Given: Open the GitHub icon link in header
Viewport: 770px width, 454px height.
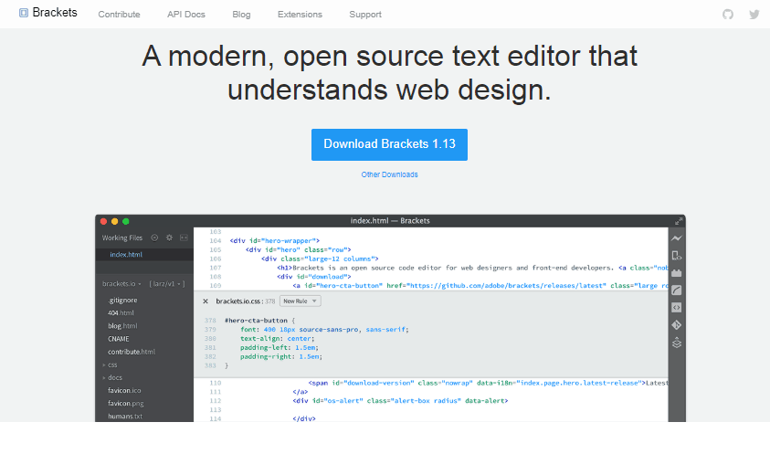Looking at the screenshot, I should click(x=728, y=15).
